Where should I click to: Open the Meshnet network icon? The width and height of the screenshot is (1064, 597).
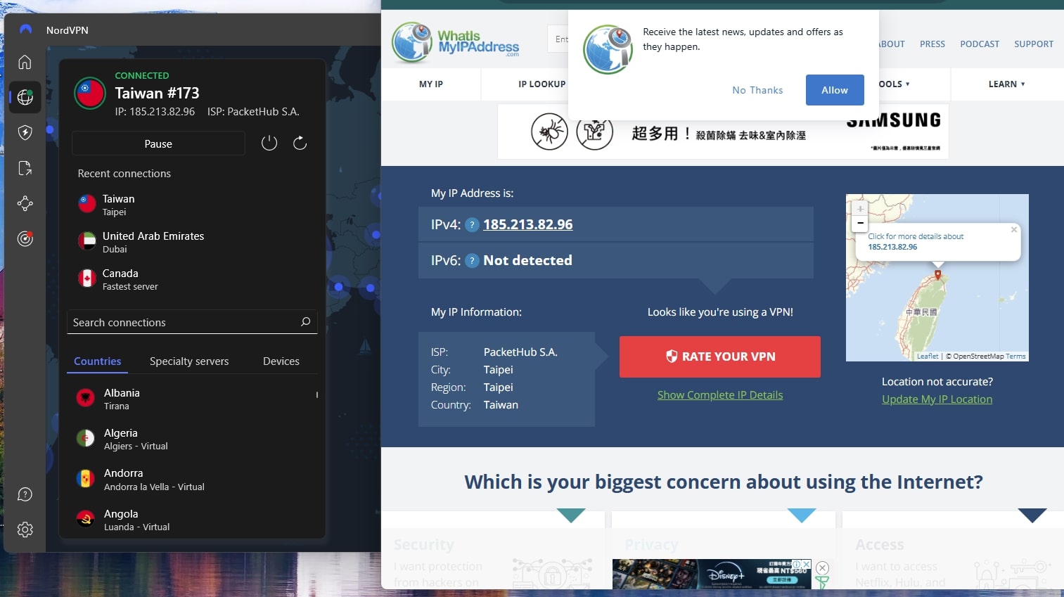[x=25, y=203]
